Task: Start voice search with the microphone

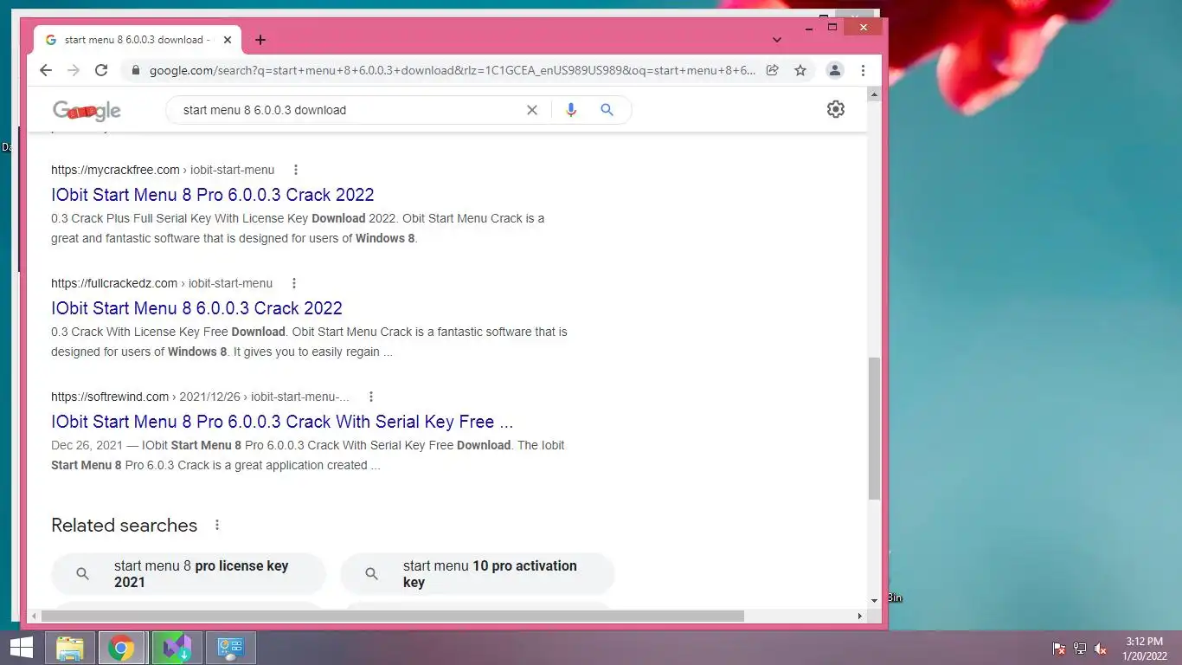Action: [570, 110]
